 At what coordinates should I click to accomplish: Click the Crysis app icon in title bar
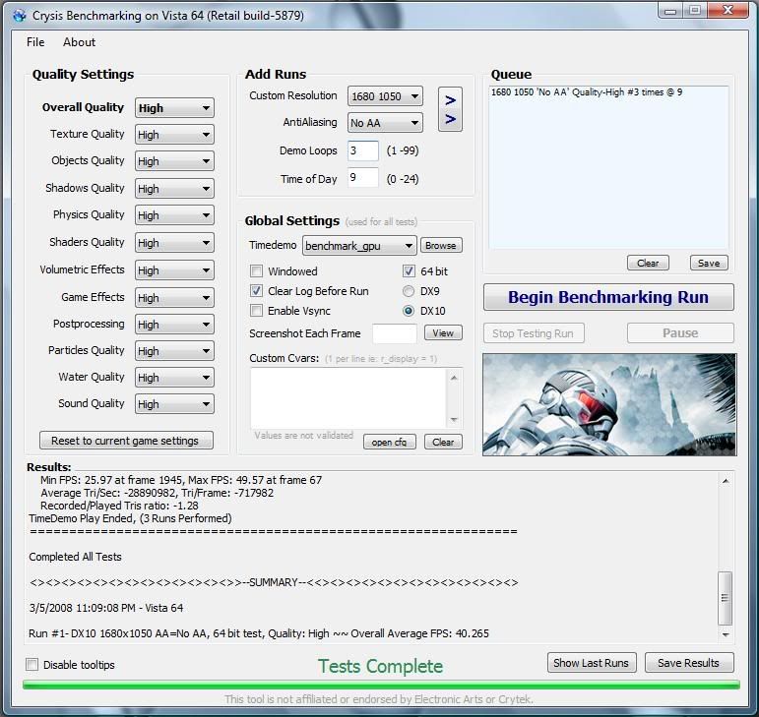(20, 16)
